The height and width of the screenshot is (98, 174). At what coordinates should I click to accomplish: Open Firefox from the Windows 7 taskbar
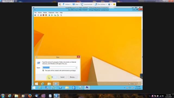tap(30, 96)
